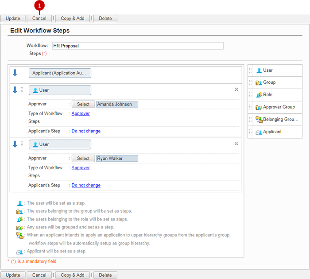The height and width of the screenshot is (279, 310).
Task: Grab the drag handle of palette User
Action: pyautogui.click(x=250, y=70)
